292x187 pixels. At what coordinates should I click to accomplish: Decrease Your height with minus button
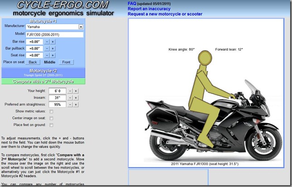[x=70, y=91]
